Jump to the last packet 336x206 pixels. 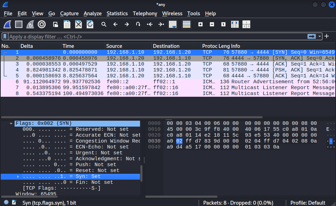click(x=161, y=24)
